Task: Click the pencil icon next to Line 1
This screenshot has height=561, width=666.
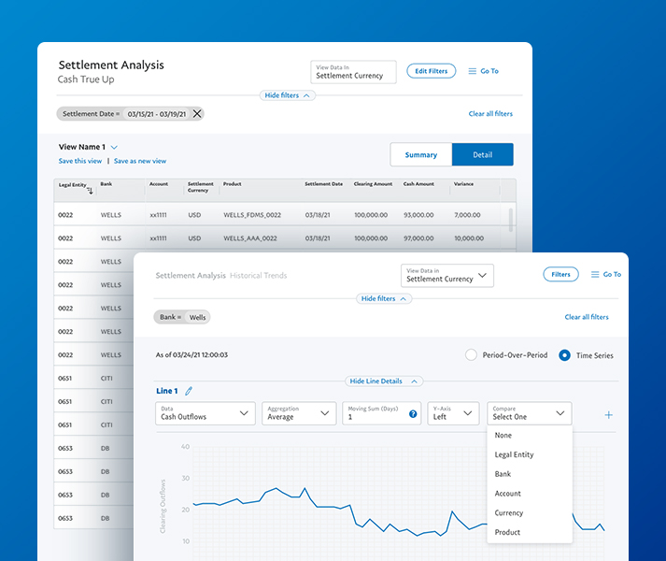Action: coord(189,391)
